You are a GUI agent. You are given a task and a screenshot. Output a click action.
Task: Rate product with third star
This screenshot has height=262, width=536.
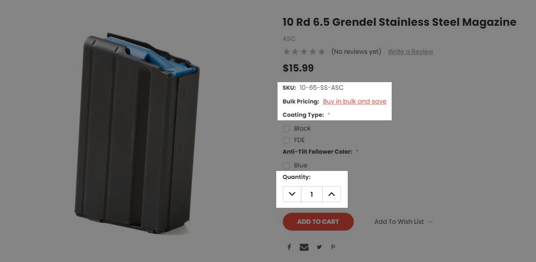click(x=304, y=52)
